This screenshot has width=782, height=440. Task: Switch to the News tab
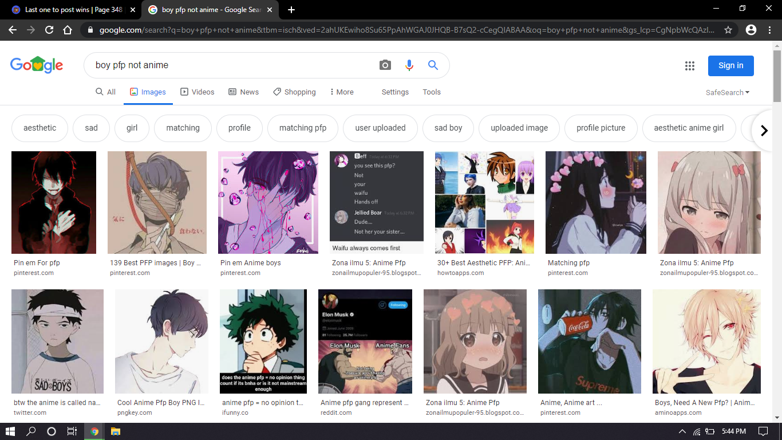tap(244, 92)
